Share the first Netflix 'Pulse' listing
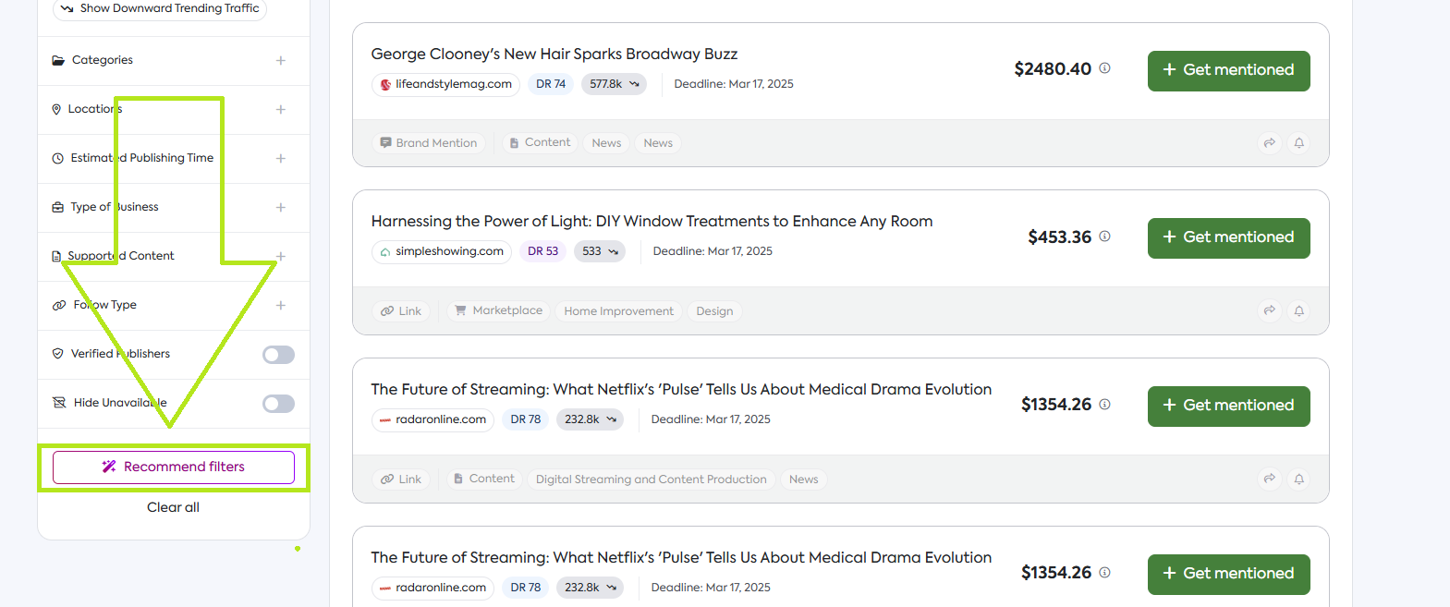 pyautogui.click(x=1270, y=480)
